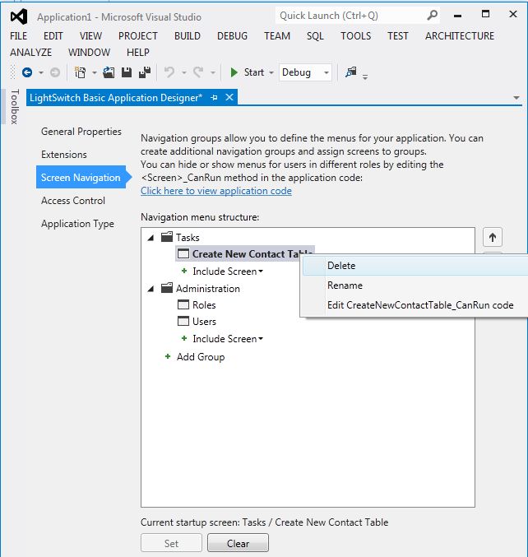Open the Navigate Backward history dropdown arrow
This screenshot has width=528, height=557.
(x=41, y=73)
